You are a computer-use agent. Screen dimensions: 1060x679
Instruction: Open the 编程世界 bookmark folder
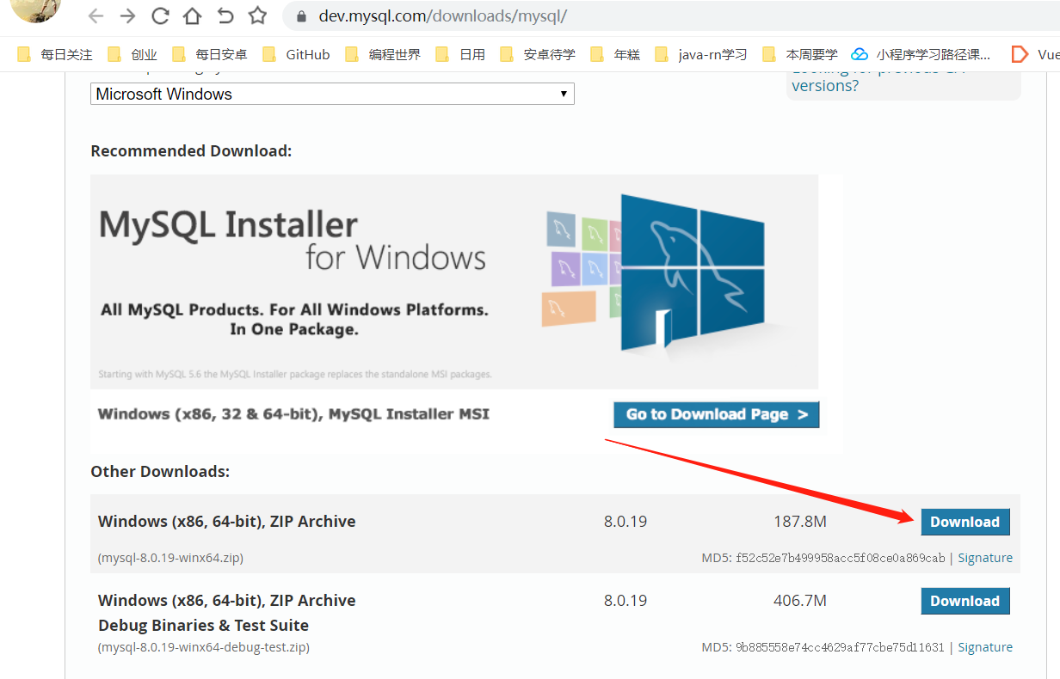click(383, 54)
